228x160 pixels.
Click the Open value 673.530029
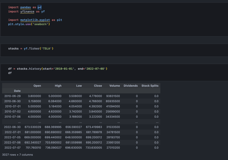coord(33,127)
